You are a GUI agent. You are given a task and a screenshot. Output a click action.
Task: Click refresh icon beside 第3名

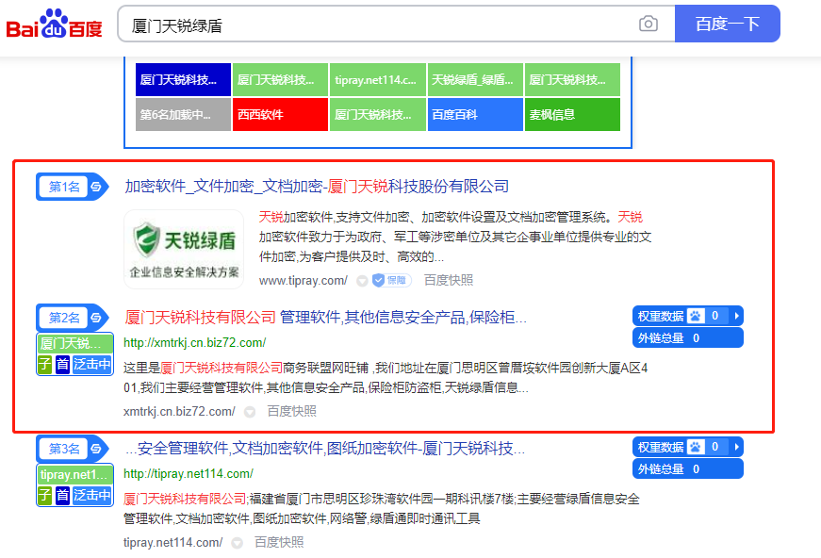point(96,448)
